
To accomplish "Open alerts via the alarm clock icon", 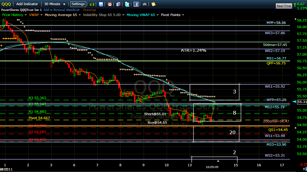I will point(110,4).
